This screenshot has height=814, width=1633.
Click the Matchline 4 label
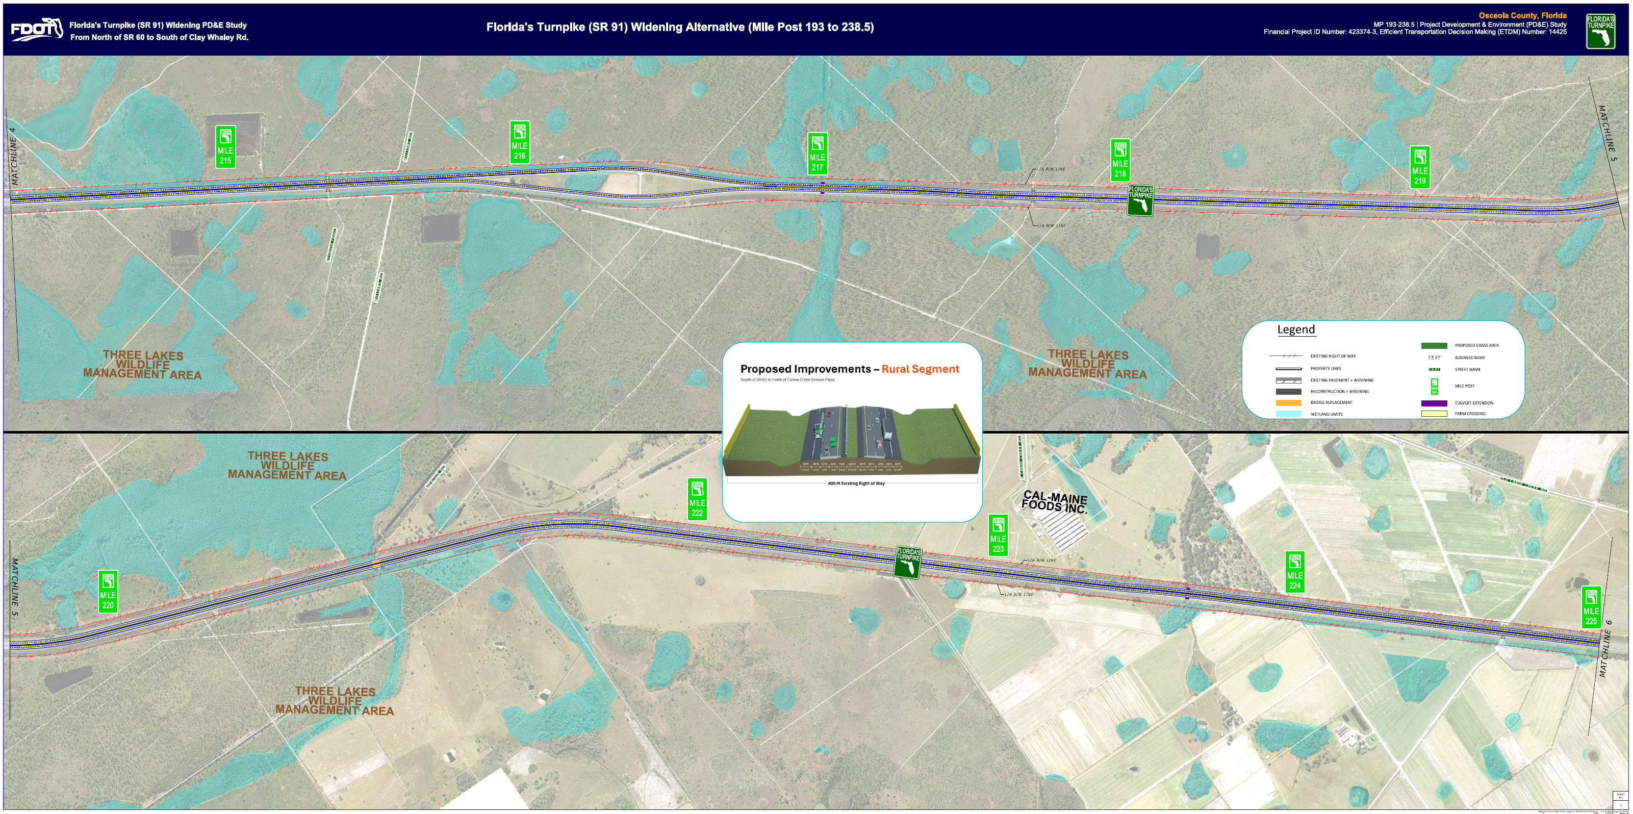coord(14,156)
